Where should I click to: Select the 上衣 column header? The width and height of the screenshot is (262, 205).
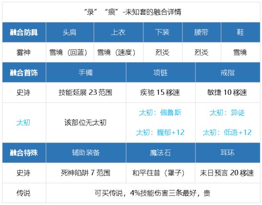tap(118, 32)
